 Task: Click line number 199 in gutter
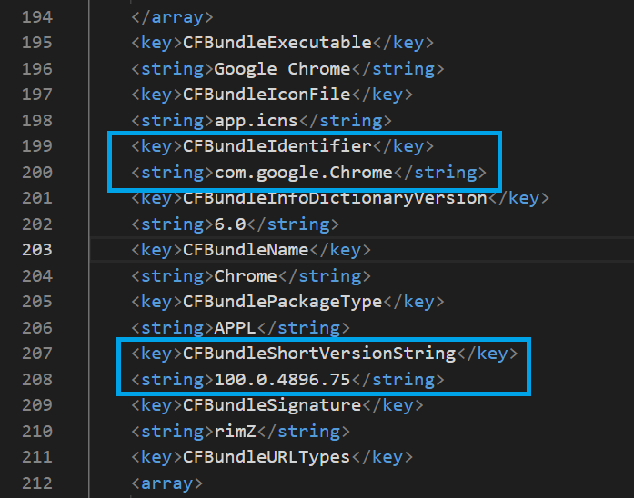[x=37, y=145]
